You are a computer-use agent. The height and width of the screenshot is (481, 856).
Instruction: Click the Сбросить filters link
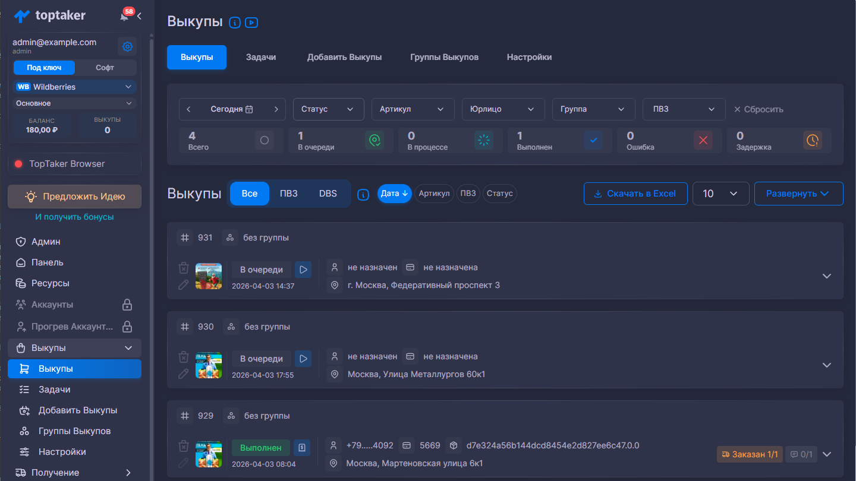coord(759,109)
